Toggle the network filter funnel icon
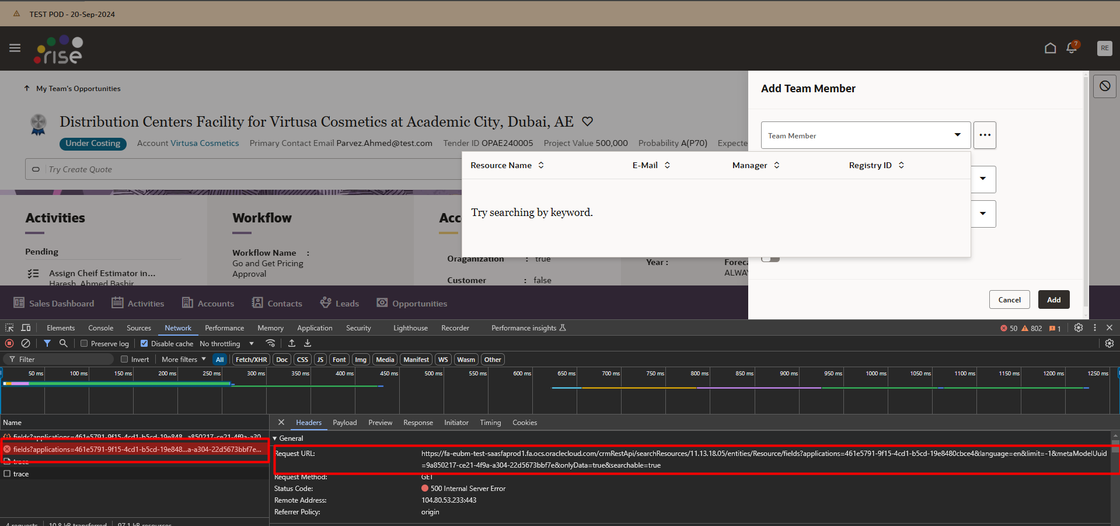This screenshot has height=526, width=1120. point(47,343)
